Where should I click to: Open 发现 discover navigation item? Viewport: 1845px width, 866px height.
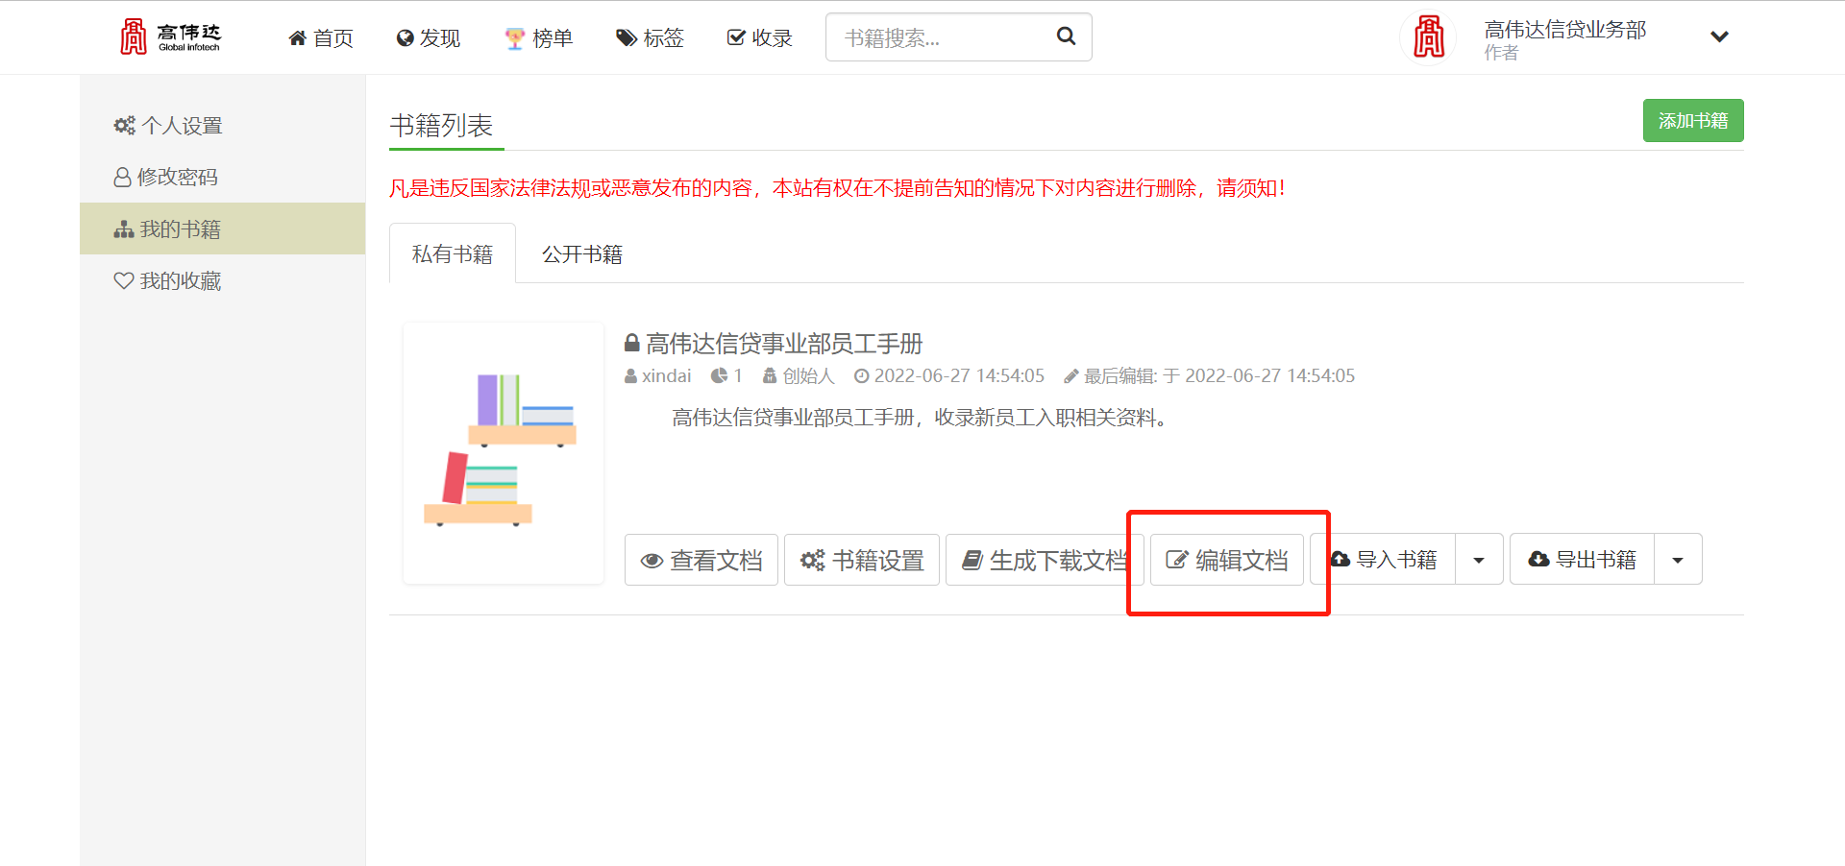click(429, 38)
